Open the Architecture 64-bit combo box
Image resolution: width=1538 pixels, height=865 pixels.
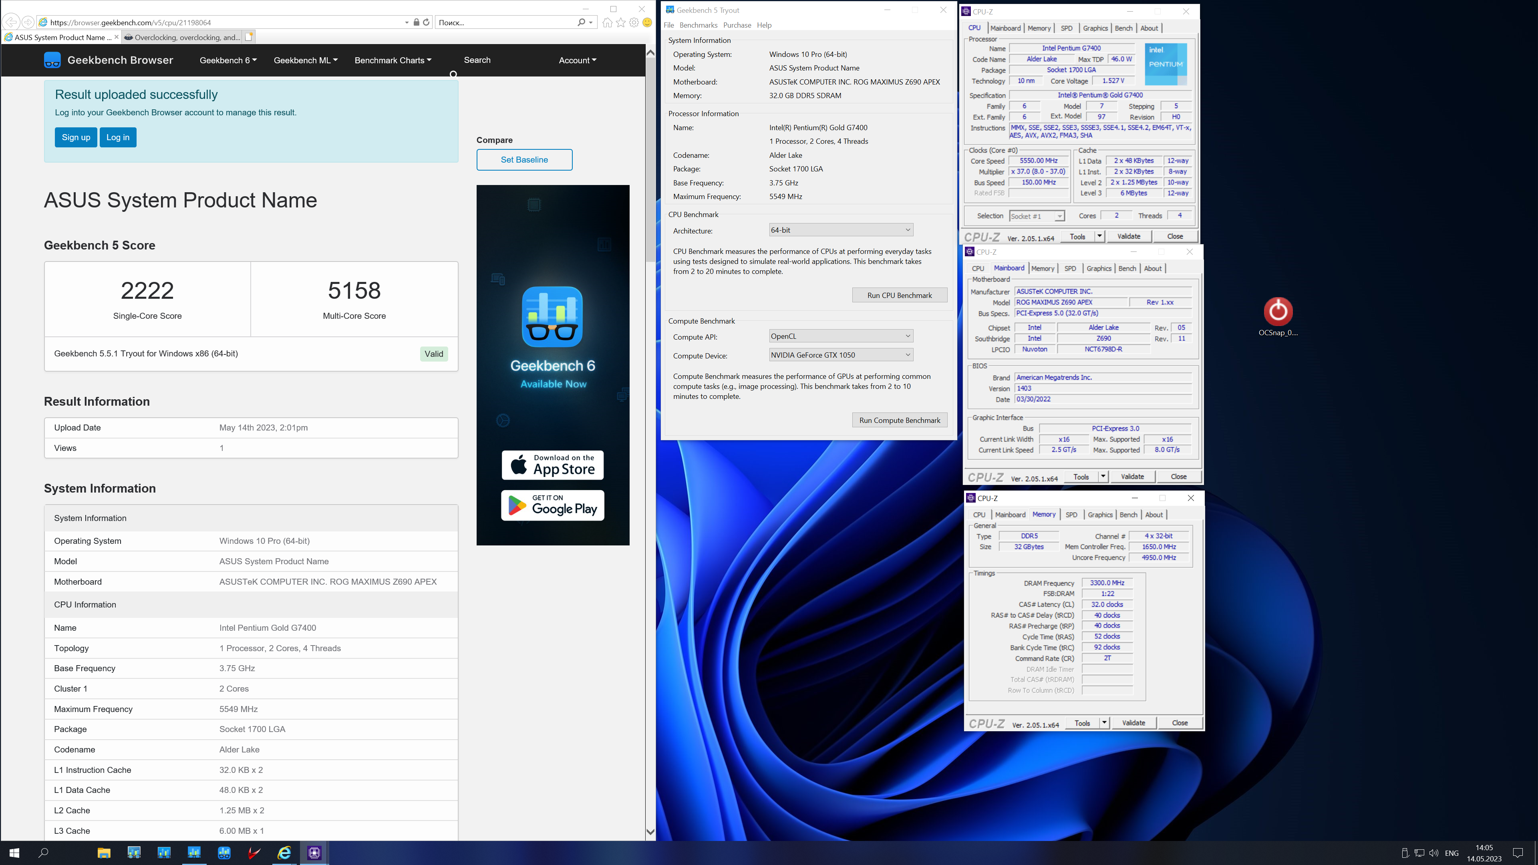[x=841, y=230]
